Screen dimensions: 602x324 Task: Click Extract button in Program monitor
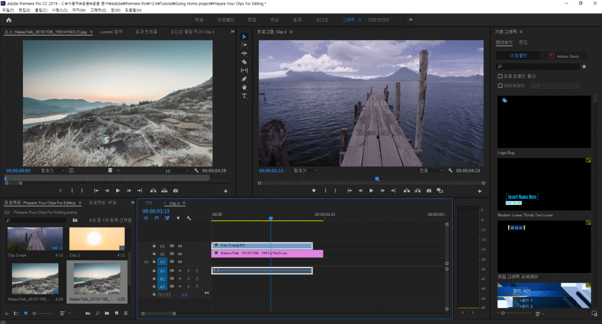click(x=418, y=191)
